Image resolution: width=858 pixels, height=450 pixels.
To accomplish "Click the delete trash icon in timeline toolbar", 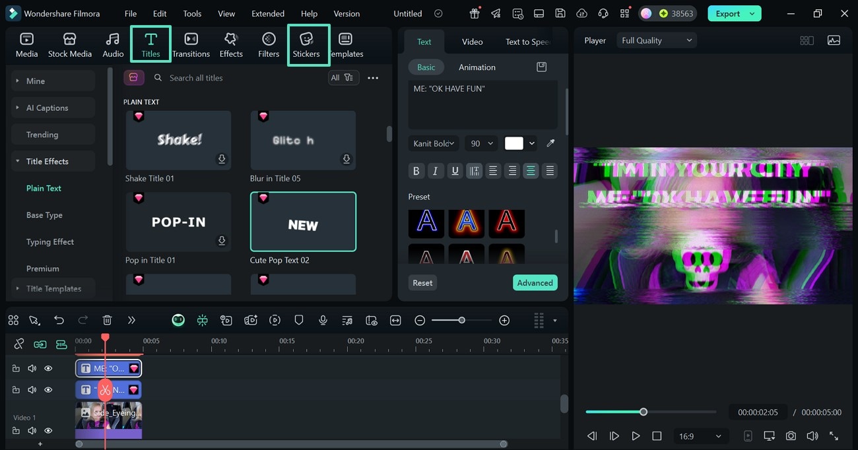I will 107,320.
